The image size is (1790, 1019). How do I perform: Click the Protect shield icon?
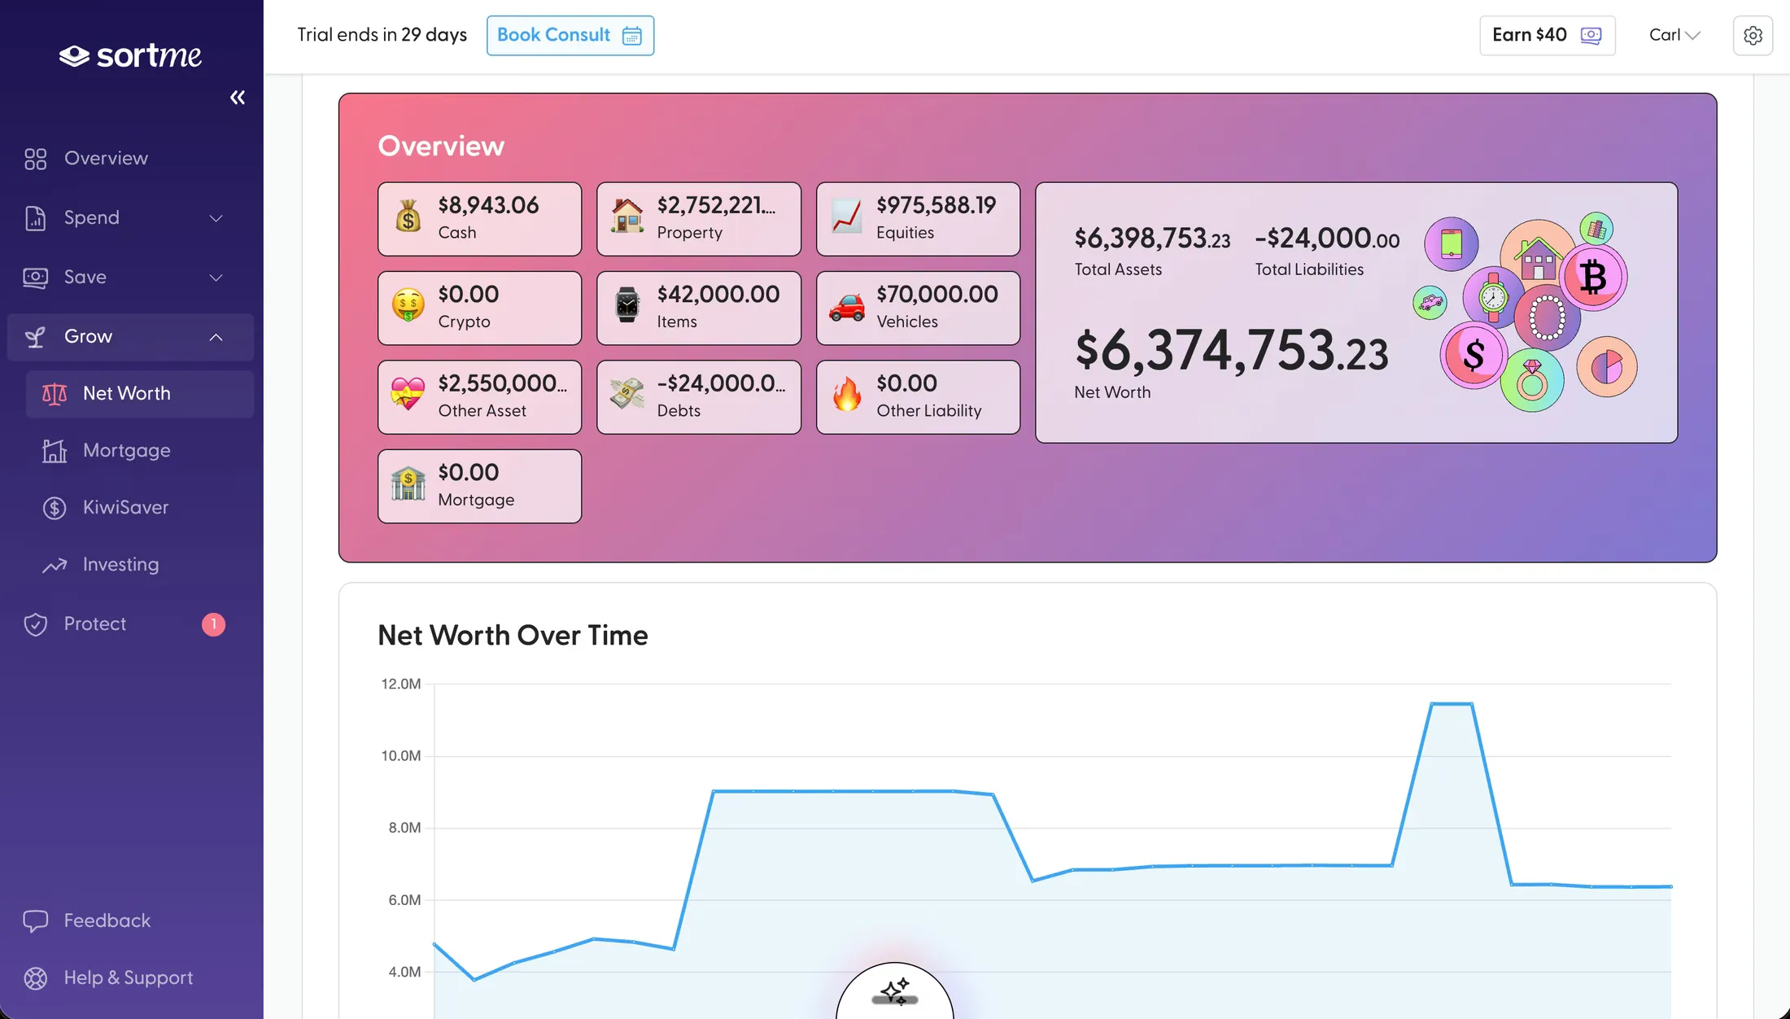[x=35, y=624]
